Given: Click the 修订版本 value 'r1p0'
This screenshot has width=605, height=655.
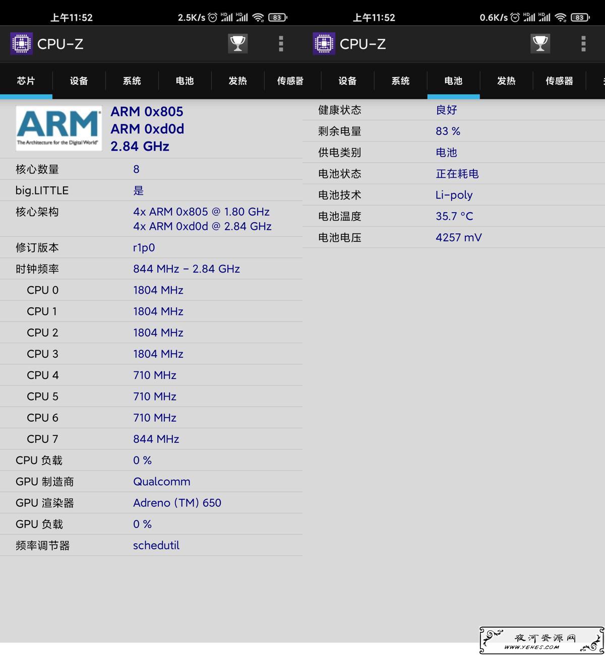Looking at the screenshot, I should tap(144, 247).
